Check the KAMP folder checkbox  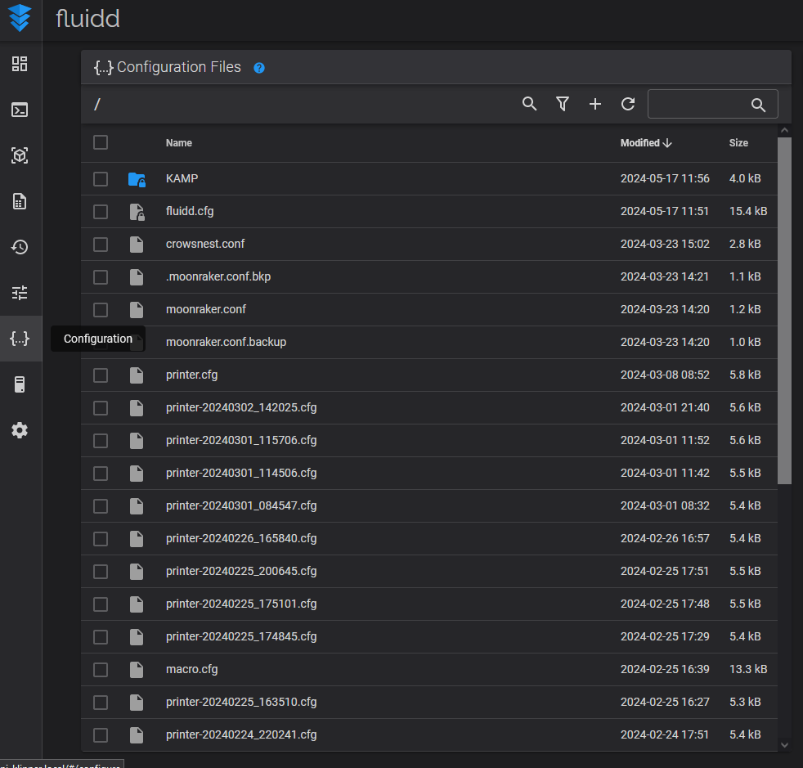coord(101,179)
